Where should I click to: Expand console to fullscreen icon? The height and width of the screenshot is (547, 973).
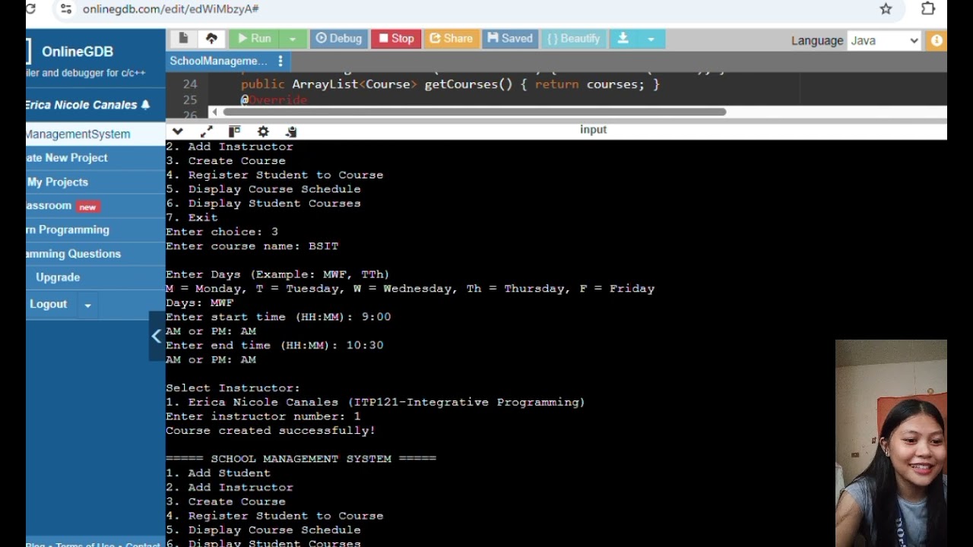[x=206, y=131]
